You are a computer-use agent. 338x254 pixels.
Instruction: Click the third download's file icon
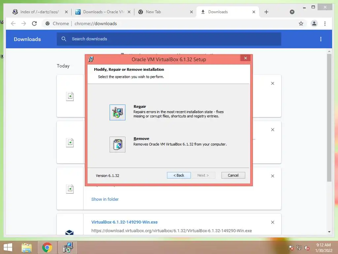tap(70, 189)
